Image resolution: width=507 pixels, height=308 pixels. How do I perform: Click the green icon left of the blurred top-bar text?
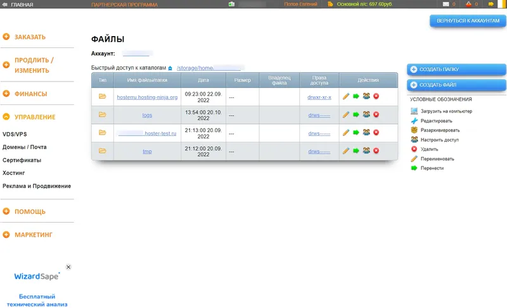pyautogui.click(x=231, y=4)
